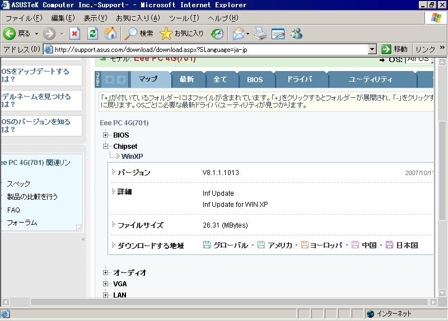Click the Europe region download disk icon
Image resolution: width=448 pixels, height=321 pixels.
(x=305, y=244)
